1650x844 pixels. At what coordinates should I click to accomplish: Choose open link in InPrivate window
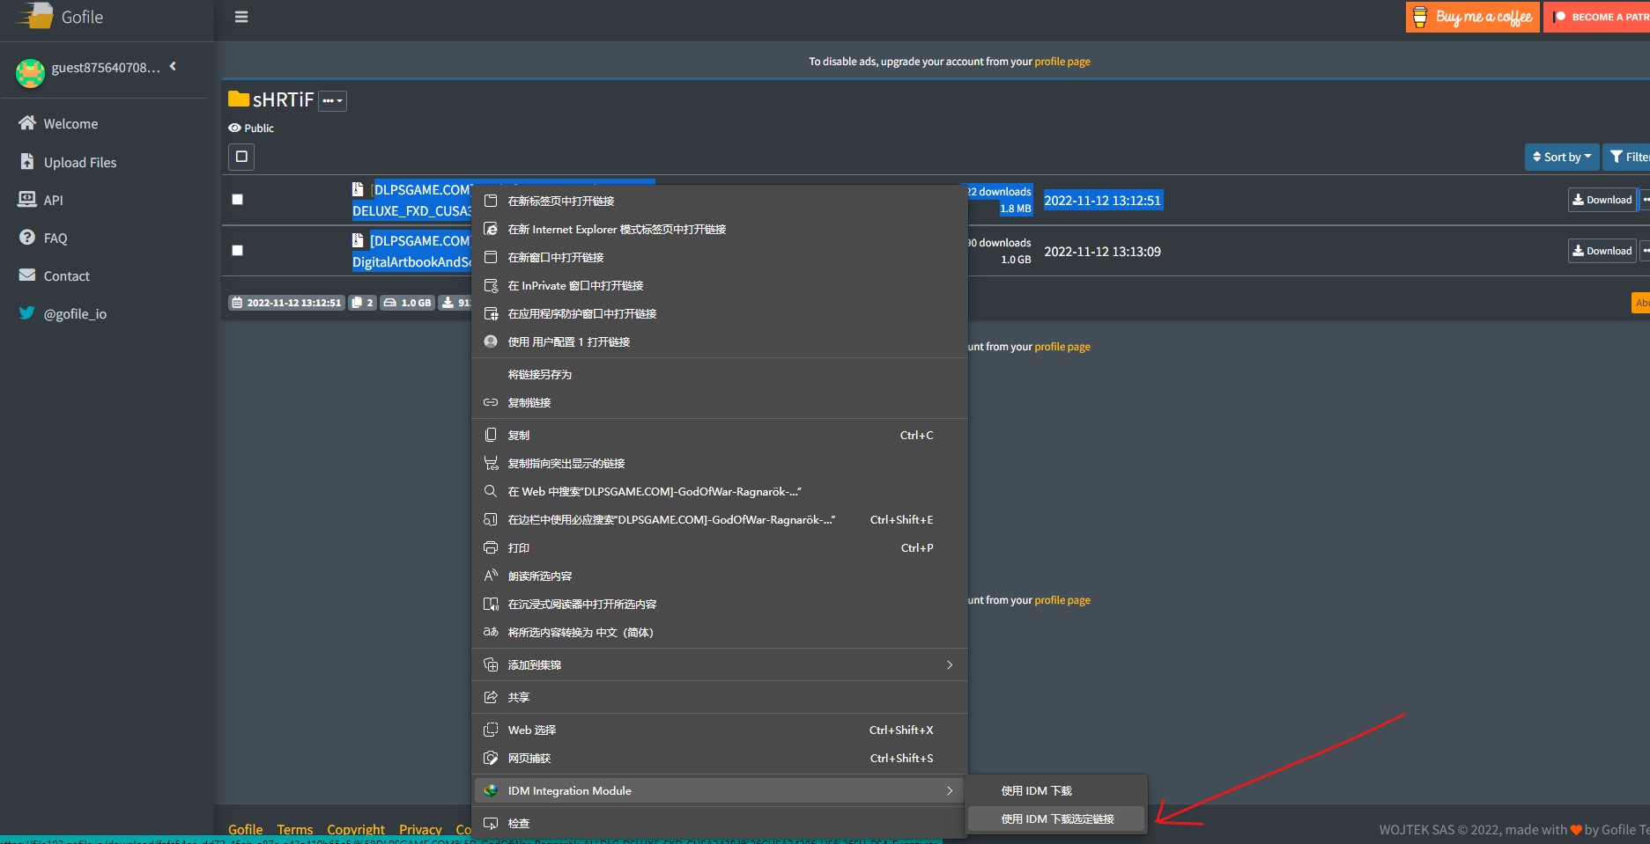(x=720, y=286)
